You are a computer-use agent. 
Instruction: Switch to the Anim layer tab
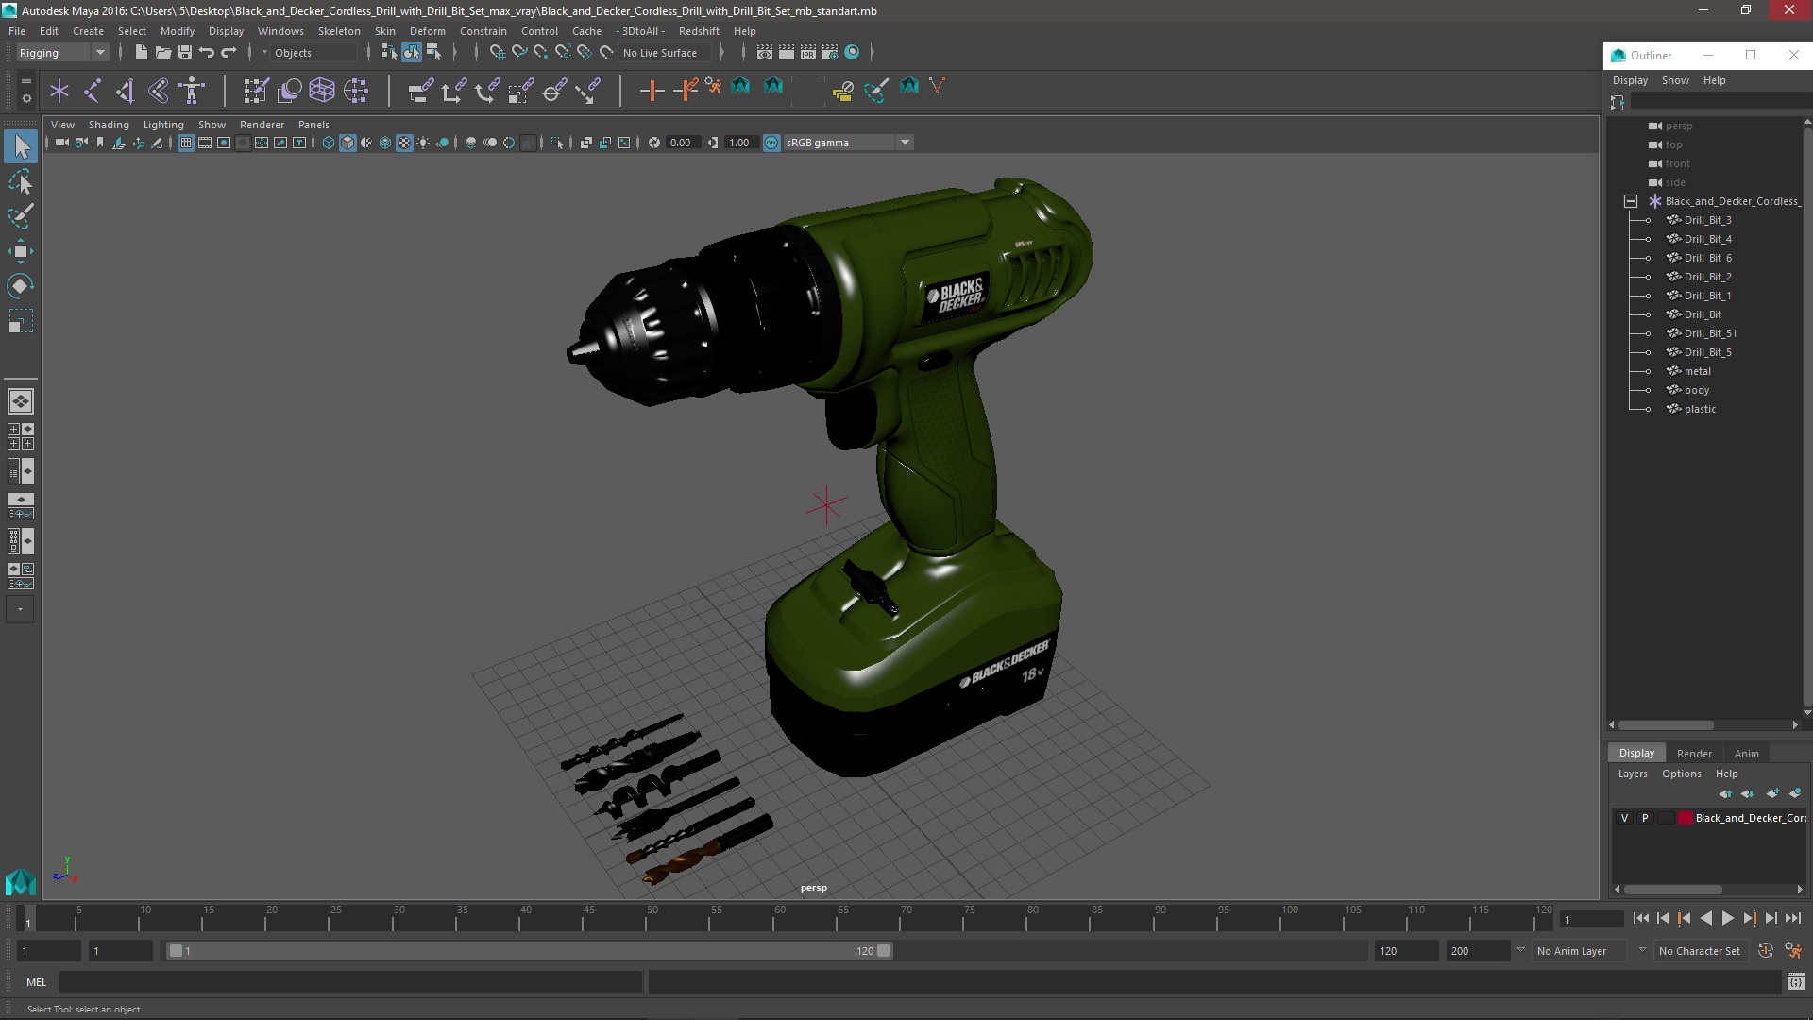click(1746, 754)
